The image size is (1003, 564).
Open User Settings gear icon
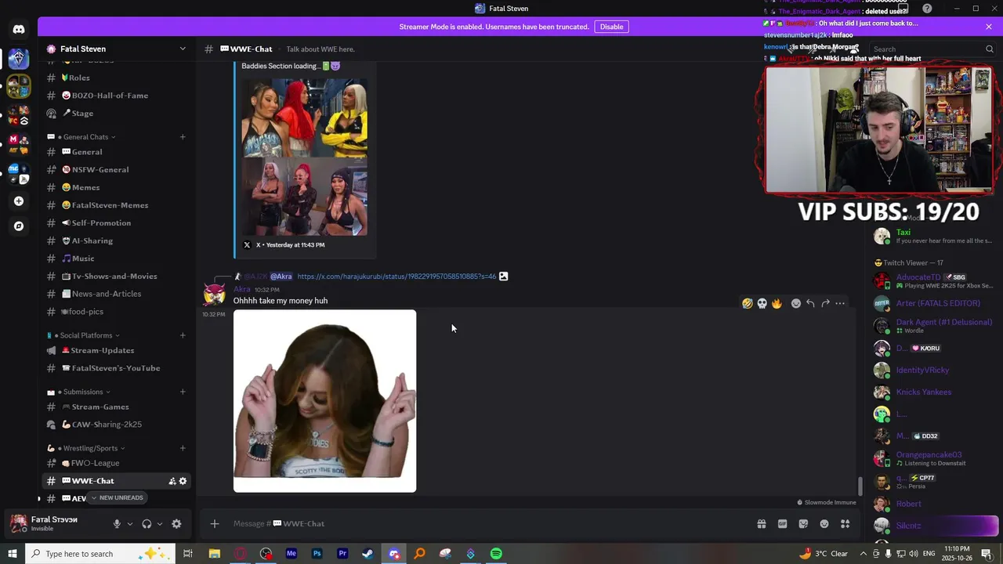click(176, 524)
